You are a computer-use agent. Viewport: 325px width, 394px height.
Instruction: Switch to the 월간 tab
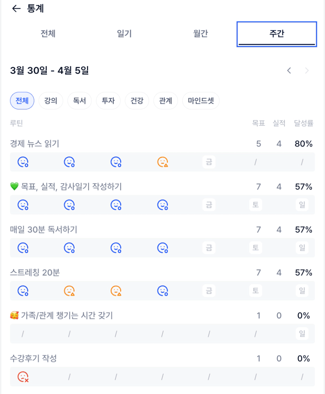point(200,34)
